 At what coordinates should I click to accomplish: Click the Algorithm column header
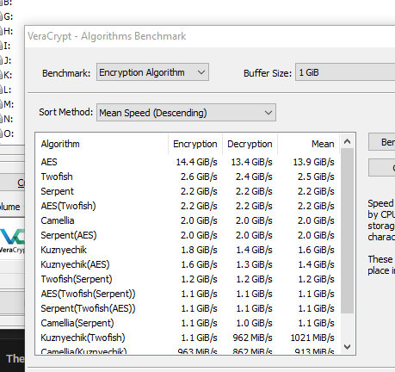[102, 144]
